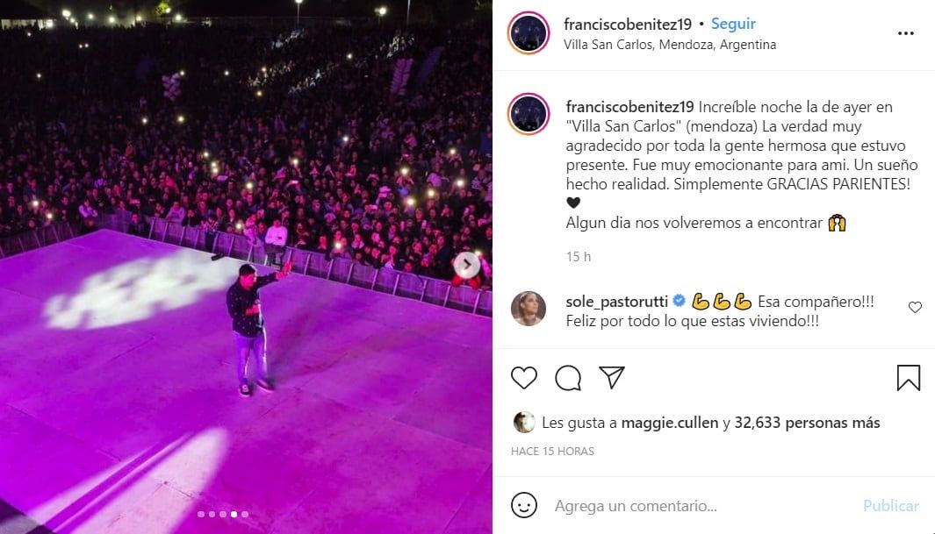The width and height of the screenshot is (935, 534).
Task: View the 32,633 personas más likes list
Action: 807,423
